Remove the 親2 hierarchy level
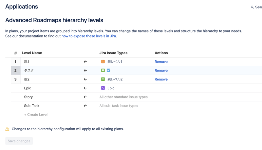This screenshot has height=150, width=262. [x=161, y=79]
